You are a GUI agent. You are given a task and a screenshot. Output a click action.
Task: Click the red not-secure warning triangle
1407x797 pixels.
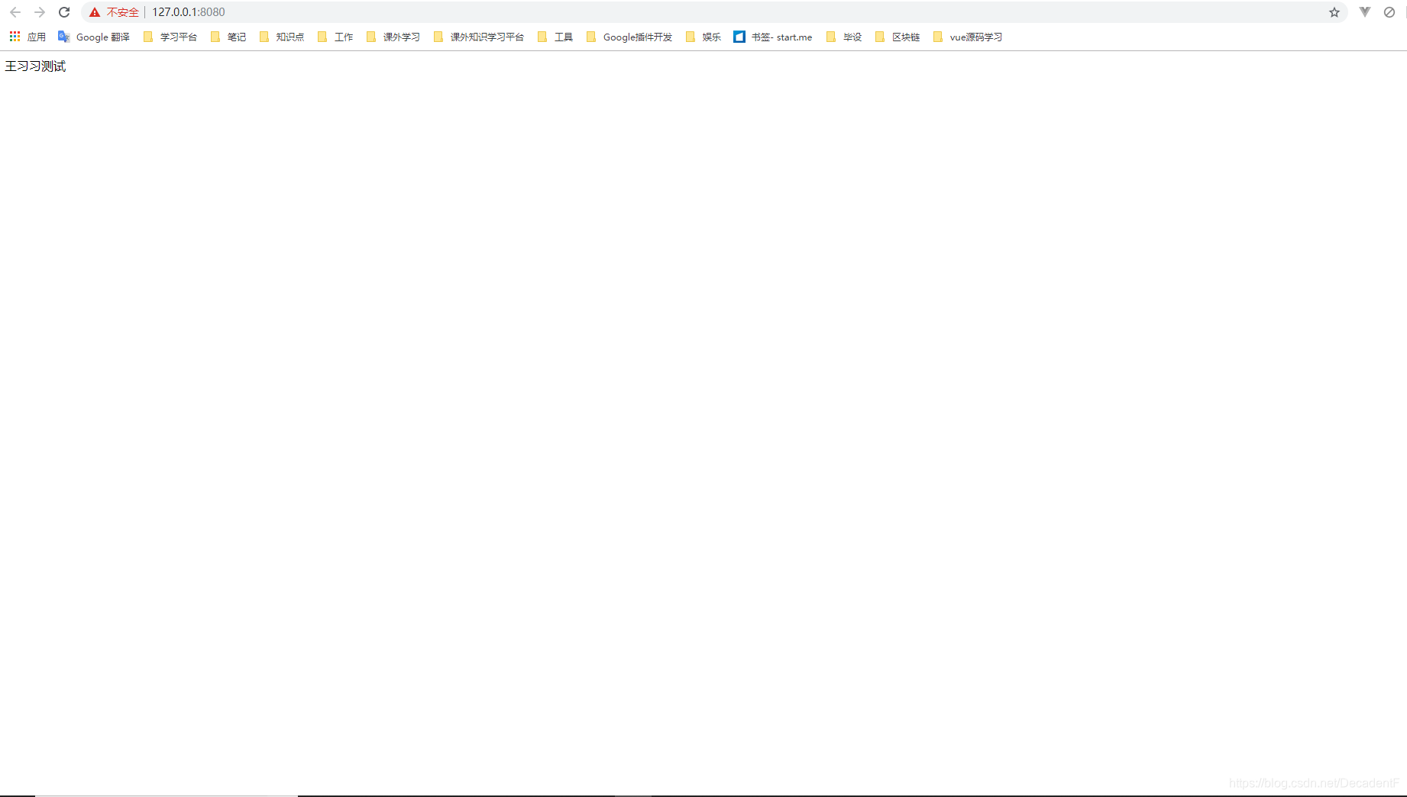coord(95,12)
